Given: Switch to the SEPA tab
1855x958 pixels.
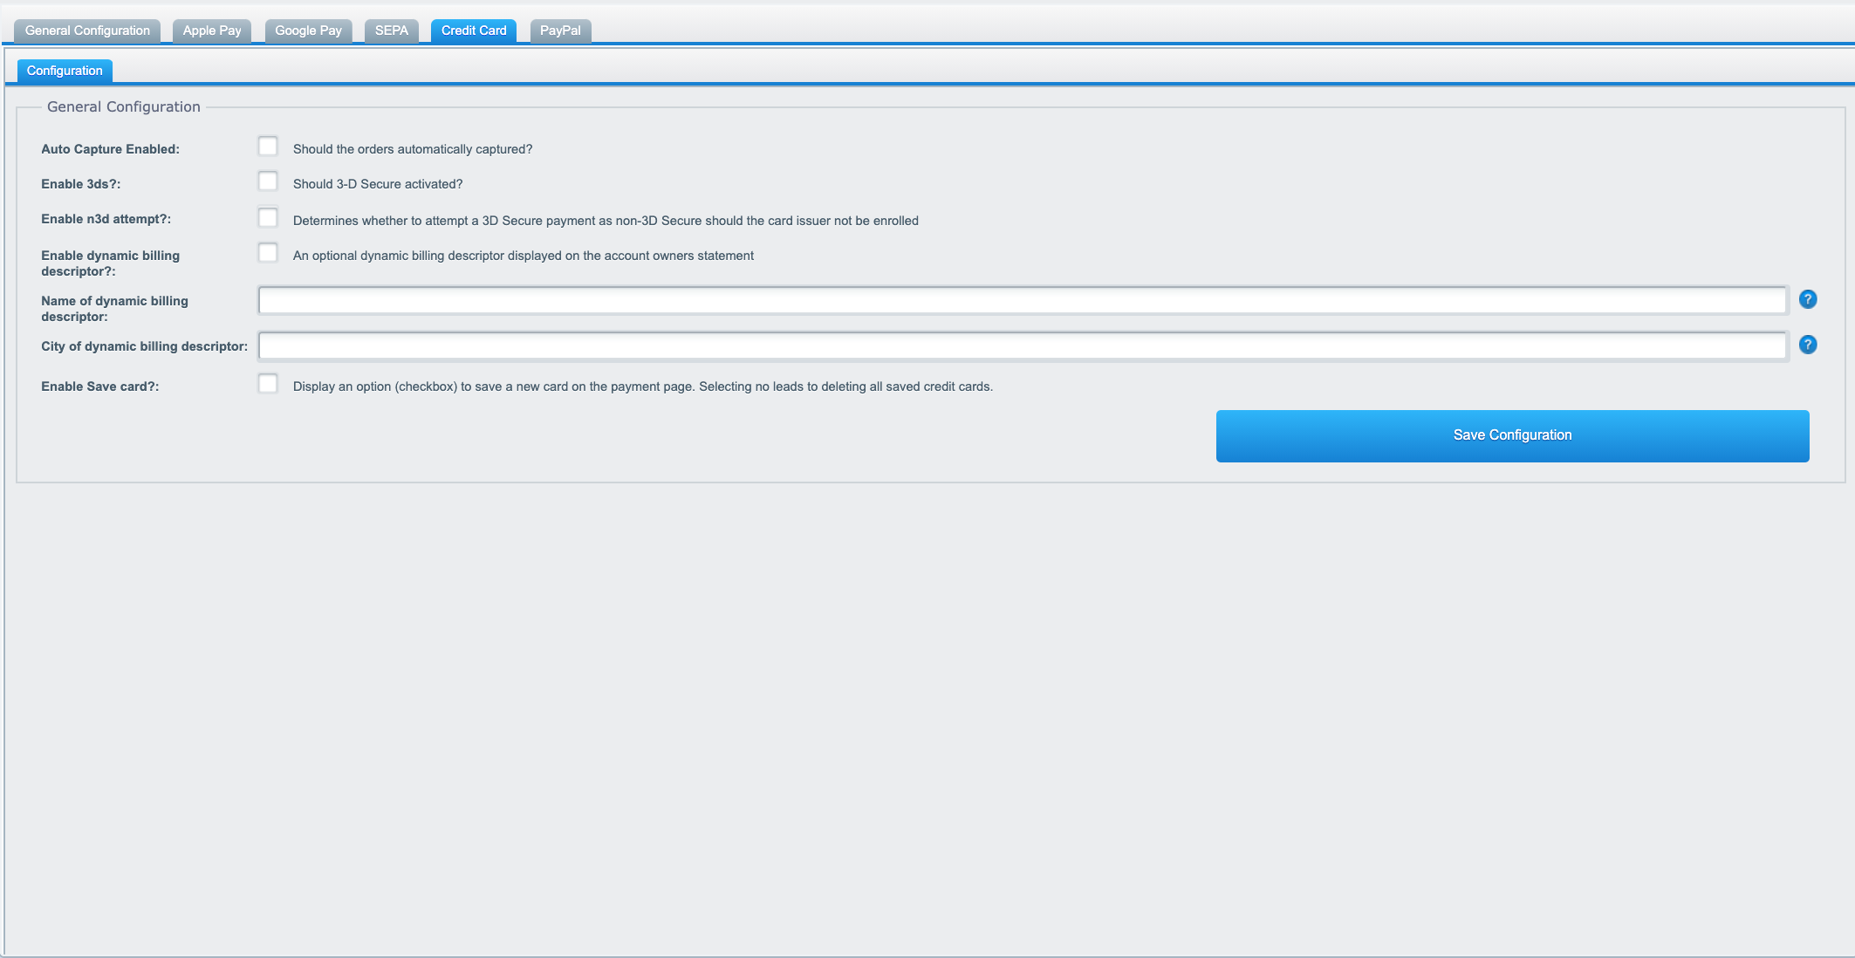Looking at the screenshot, I should coord(392,31).
